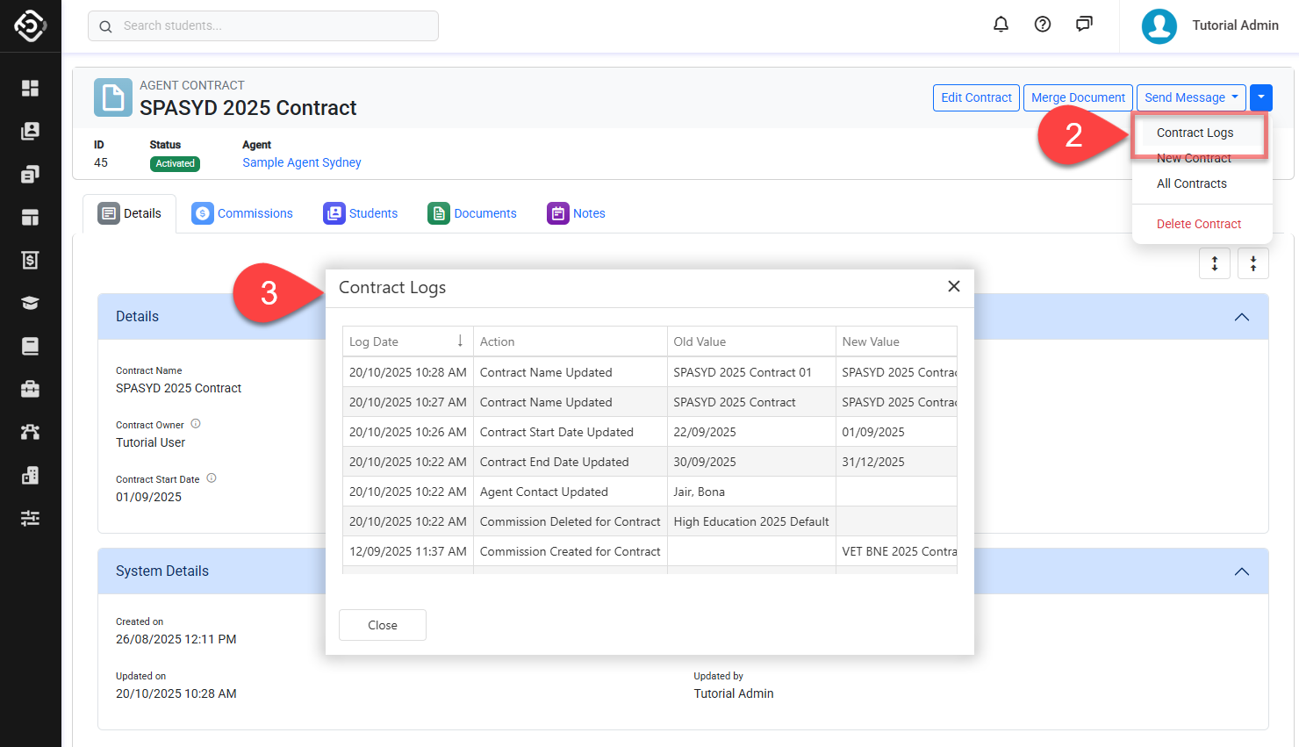Sort logs by Log Date column header

[x=406, y=341]
